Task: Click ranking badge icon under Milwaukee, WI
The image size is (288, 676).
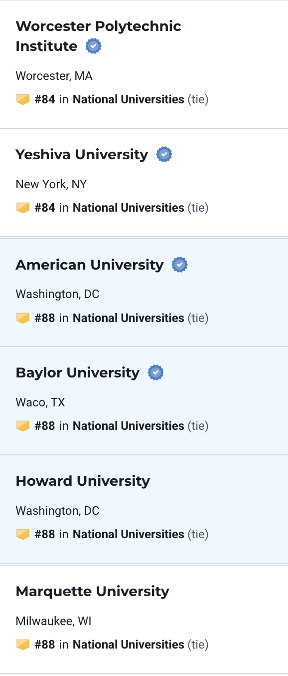Action: click(x=23, y=645)
